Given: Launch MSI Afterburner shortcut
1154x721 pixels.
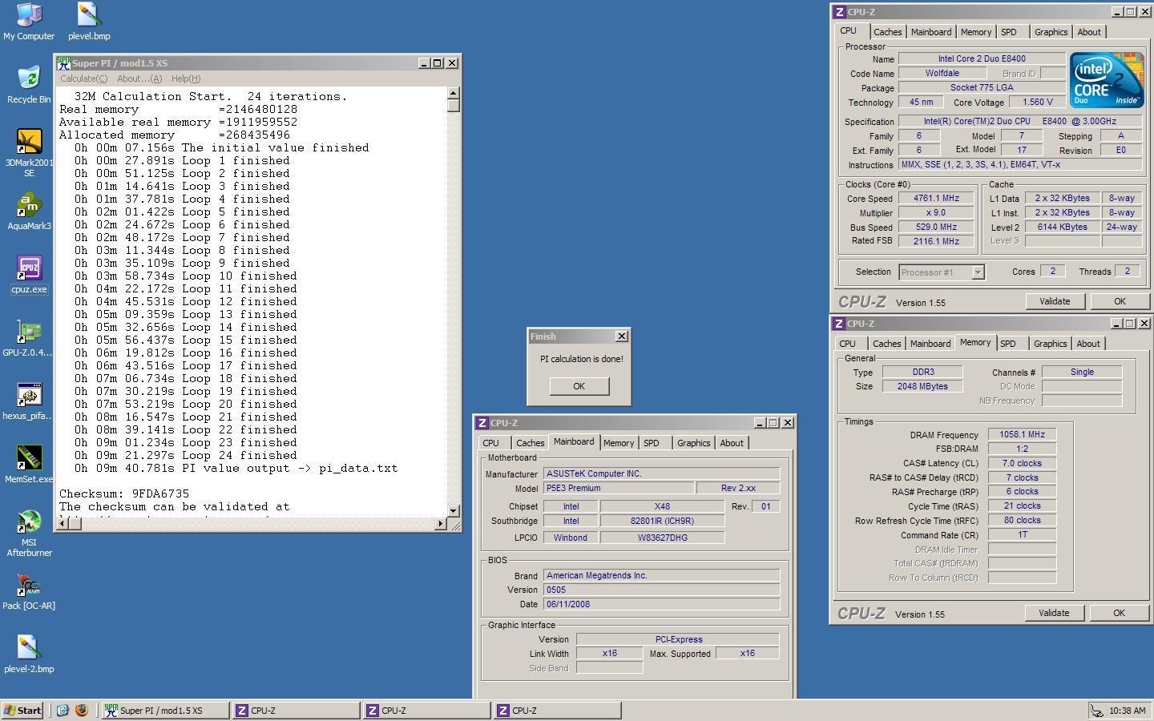Looking at the screenshot, I should click(29, 534).
